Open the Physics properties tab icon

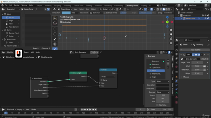click(177, 85)
